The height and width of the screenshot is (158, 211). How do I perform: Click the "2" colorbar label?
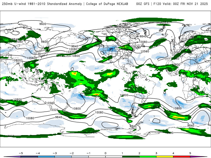point(140,153)
